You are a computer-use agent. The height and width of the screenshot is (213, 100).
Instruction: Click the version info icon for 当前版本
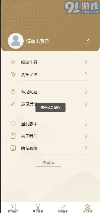pos(13,124)
